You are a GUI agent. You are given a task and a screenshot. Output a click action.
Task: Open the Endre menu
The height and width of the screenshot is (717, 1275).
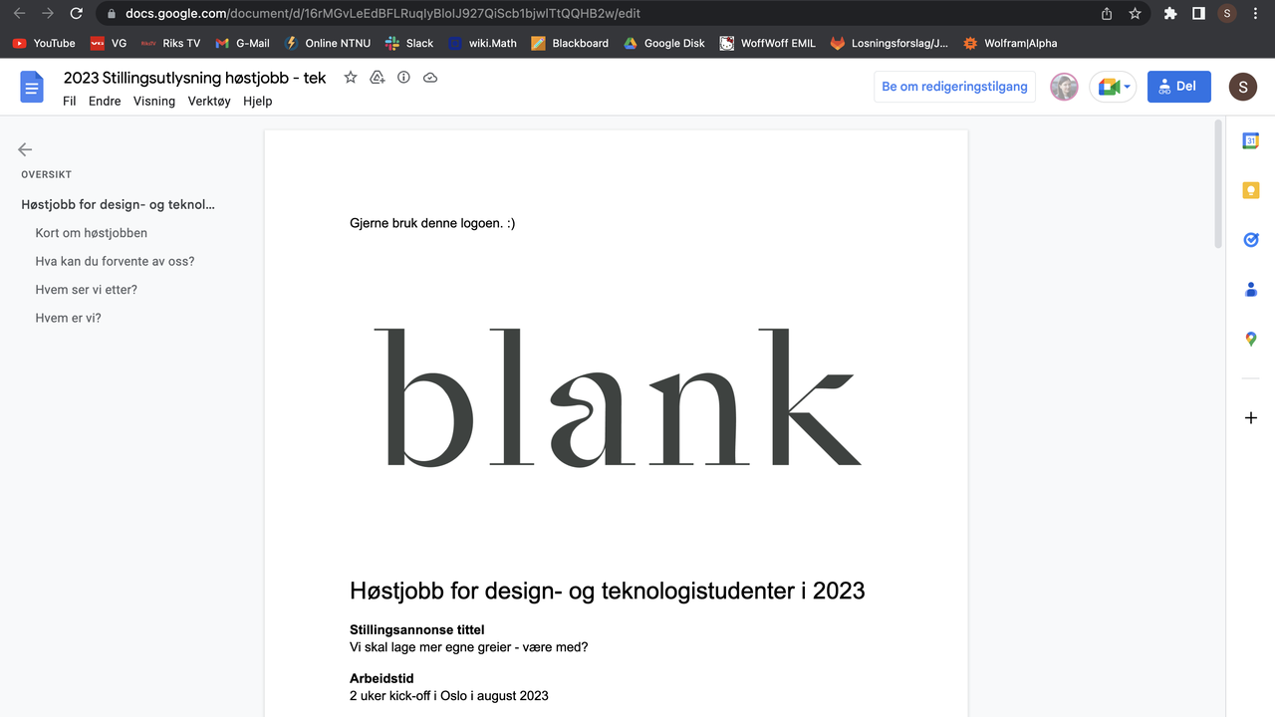pos(105,101)
